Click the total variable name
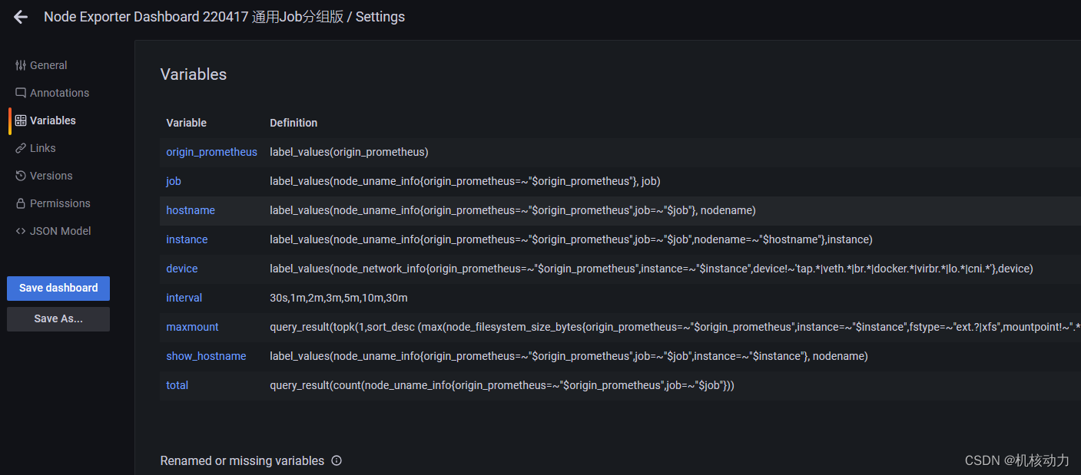This screenshot has height=475, width=1081. [x=177, y=385]
